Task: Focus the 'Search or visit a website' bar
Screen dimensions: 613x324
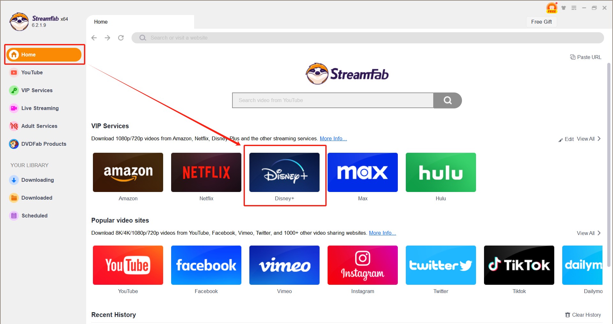Action: (367, 38)
